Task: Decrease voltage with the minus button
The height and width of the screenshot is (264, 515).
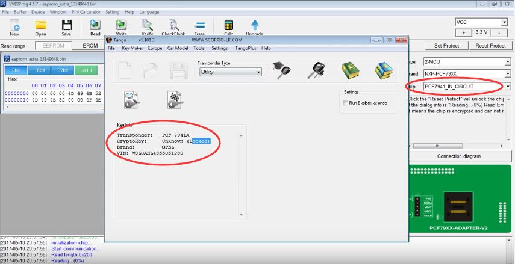Action: [499, 33]
